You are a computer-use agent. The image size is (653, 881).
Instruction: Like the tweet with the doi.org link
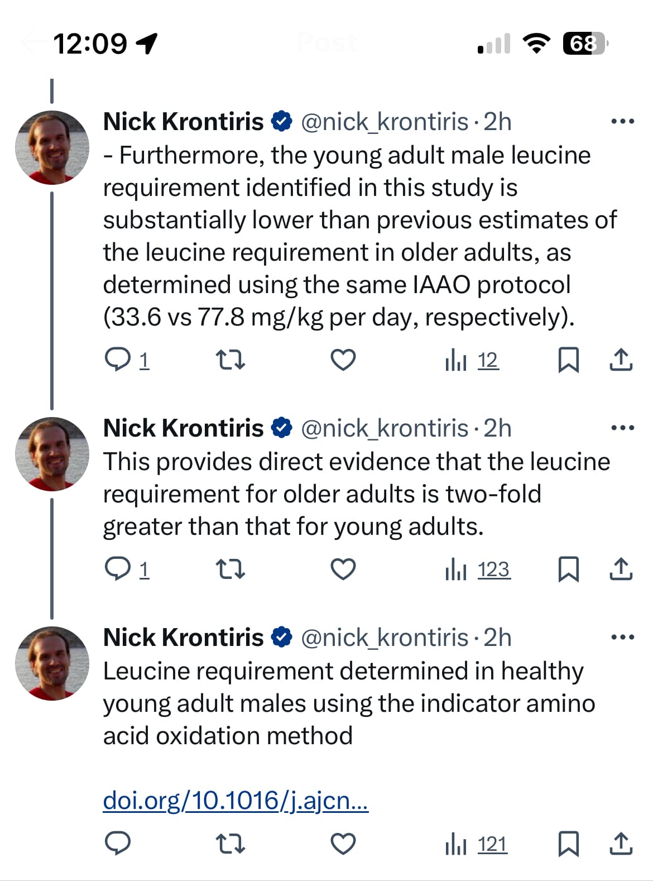pyautogui.click(x=343, y=844)
